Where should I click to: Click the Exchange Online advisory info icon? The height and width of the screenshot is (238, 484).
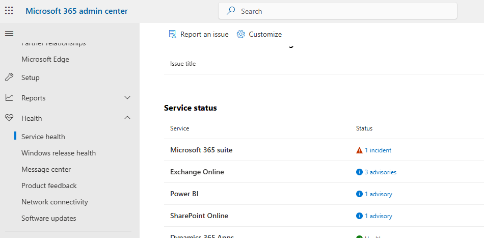click(359, 172)
